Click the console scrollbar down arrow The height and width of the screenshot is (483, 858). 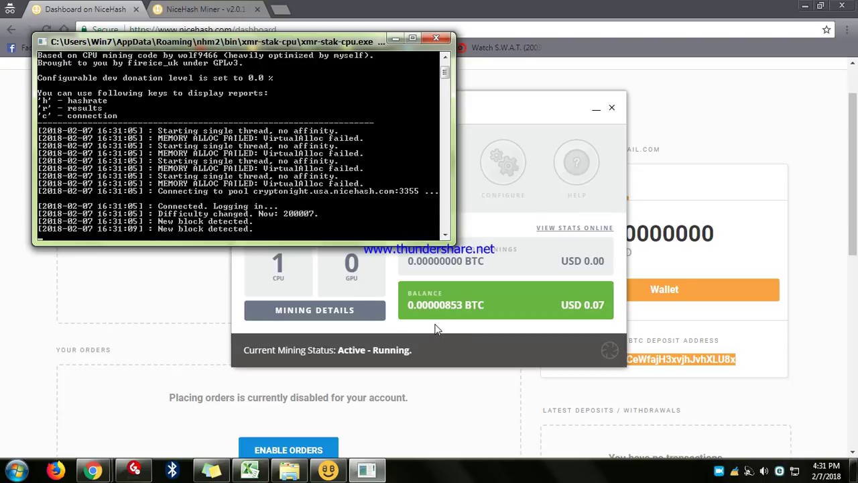pyautogui.click(x=444, y=235)
